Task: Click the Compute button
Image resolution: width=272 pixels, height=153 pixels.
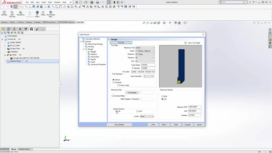Action: point(187,125)
